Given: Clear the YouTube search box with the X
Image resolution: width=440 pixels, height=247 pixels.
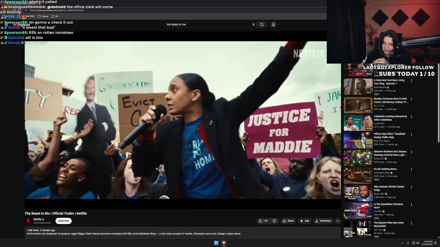Looking at the screenshot, I should (253, 24).
